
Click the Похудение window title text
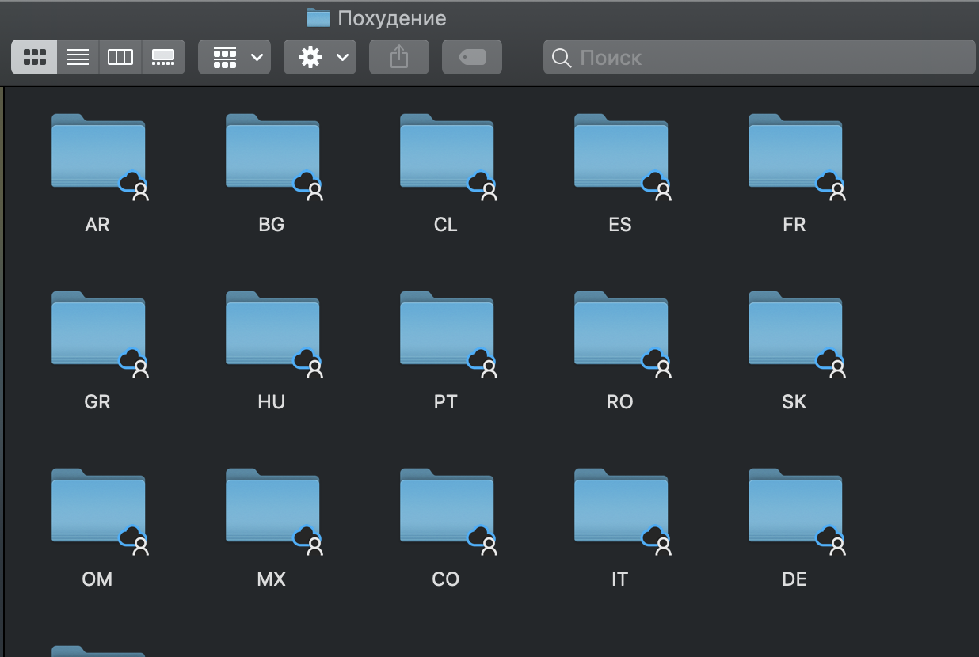coord(392,18)
